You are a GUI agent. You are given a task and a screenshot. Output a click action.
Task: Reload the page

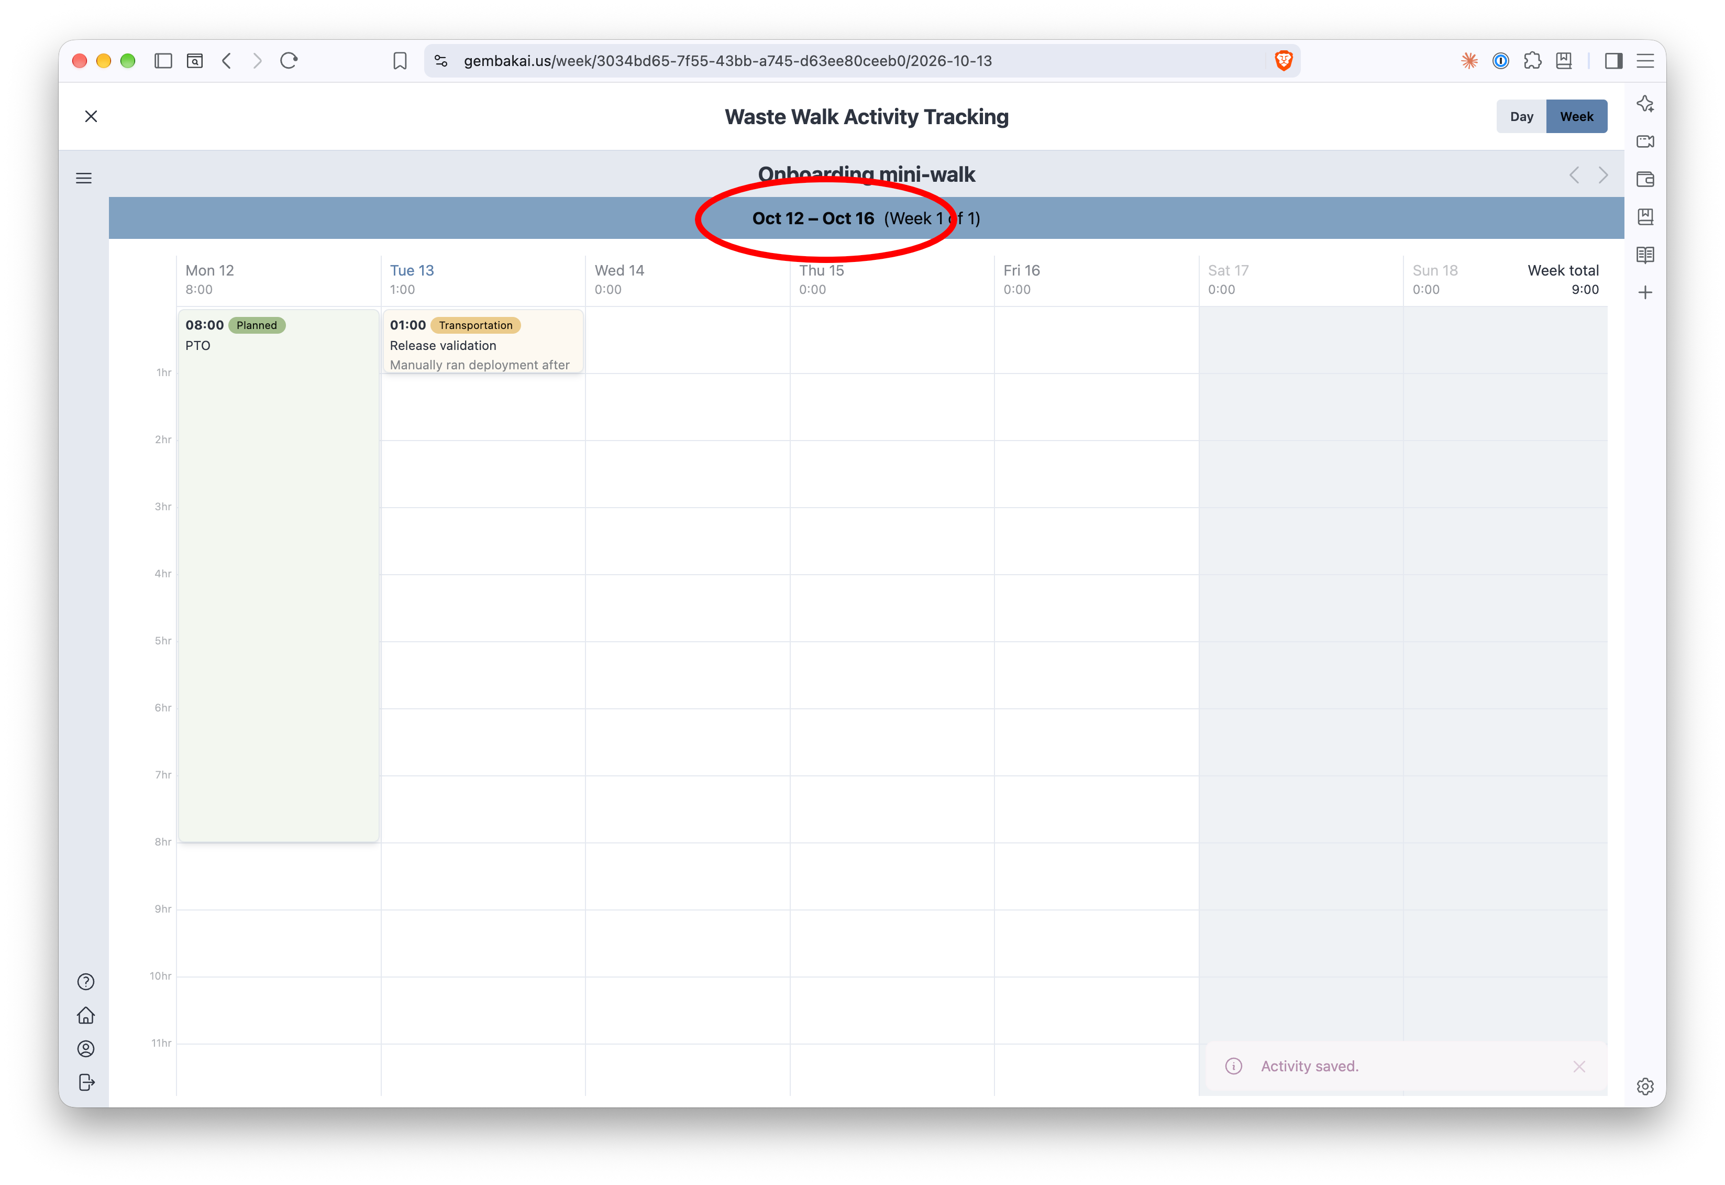[x=289, y=61]
